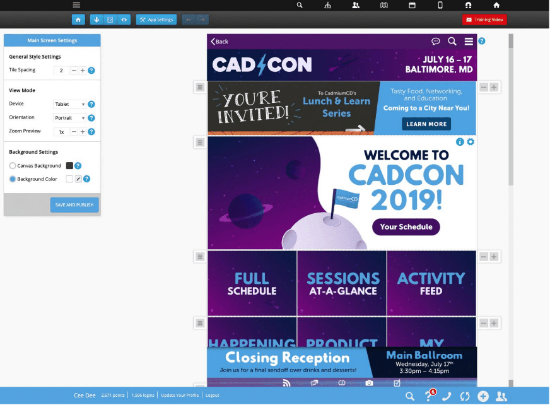Open help for Background Color

(86, 179)
